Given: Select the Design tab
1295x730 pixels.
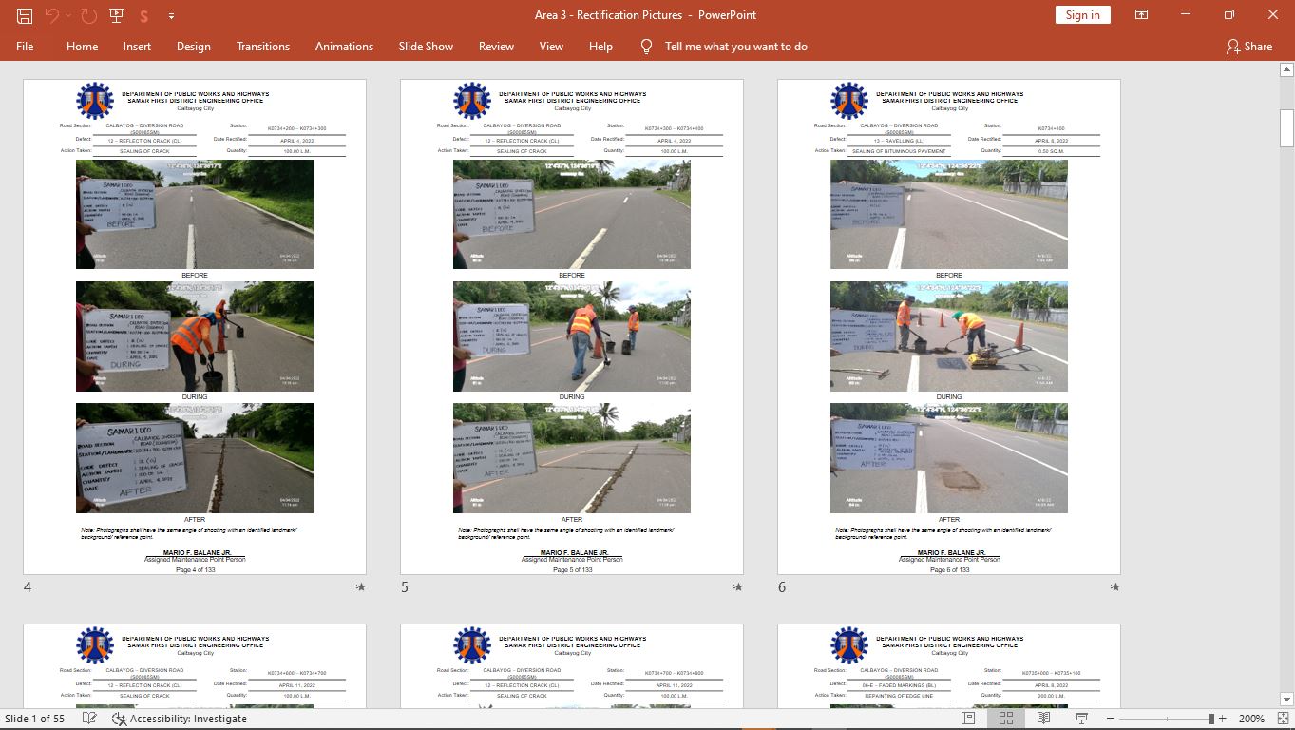Looking at the screenshot, I should [194, 47].
